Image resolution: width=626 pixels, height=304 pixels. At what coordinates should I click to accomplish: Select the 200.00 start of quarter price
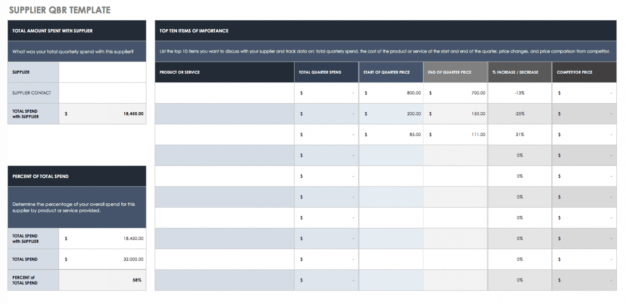coord(391,114)
